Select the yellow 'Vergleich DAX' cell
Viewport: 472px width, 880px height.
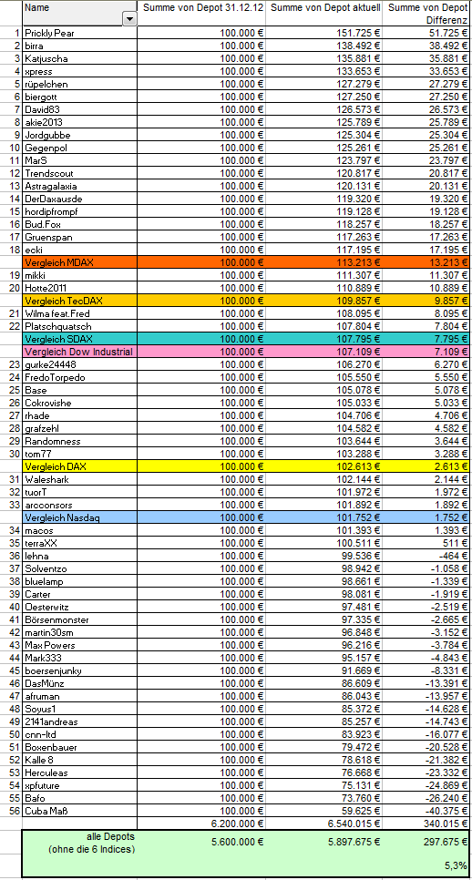(x=79, y=466)
